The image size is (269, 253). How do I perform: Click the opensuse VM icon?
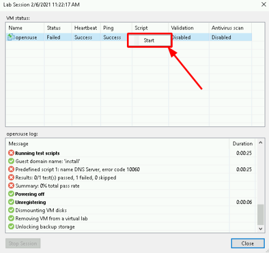tap(11, 37)
